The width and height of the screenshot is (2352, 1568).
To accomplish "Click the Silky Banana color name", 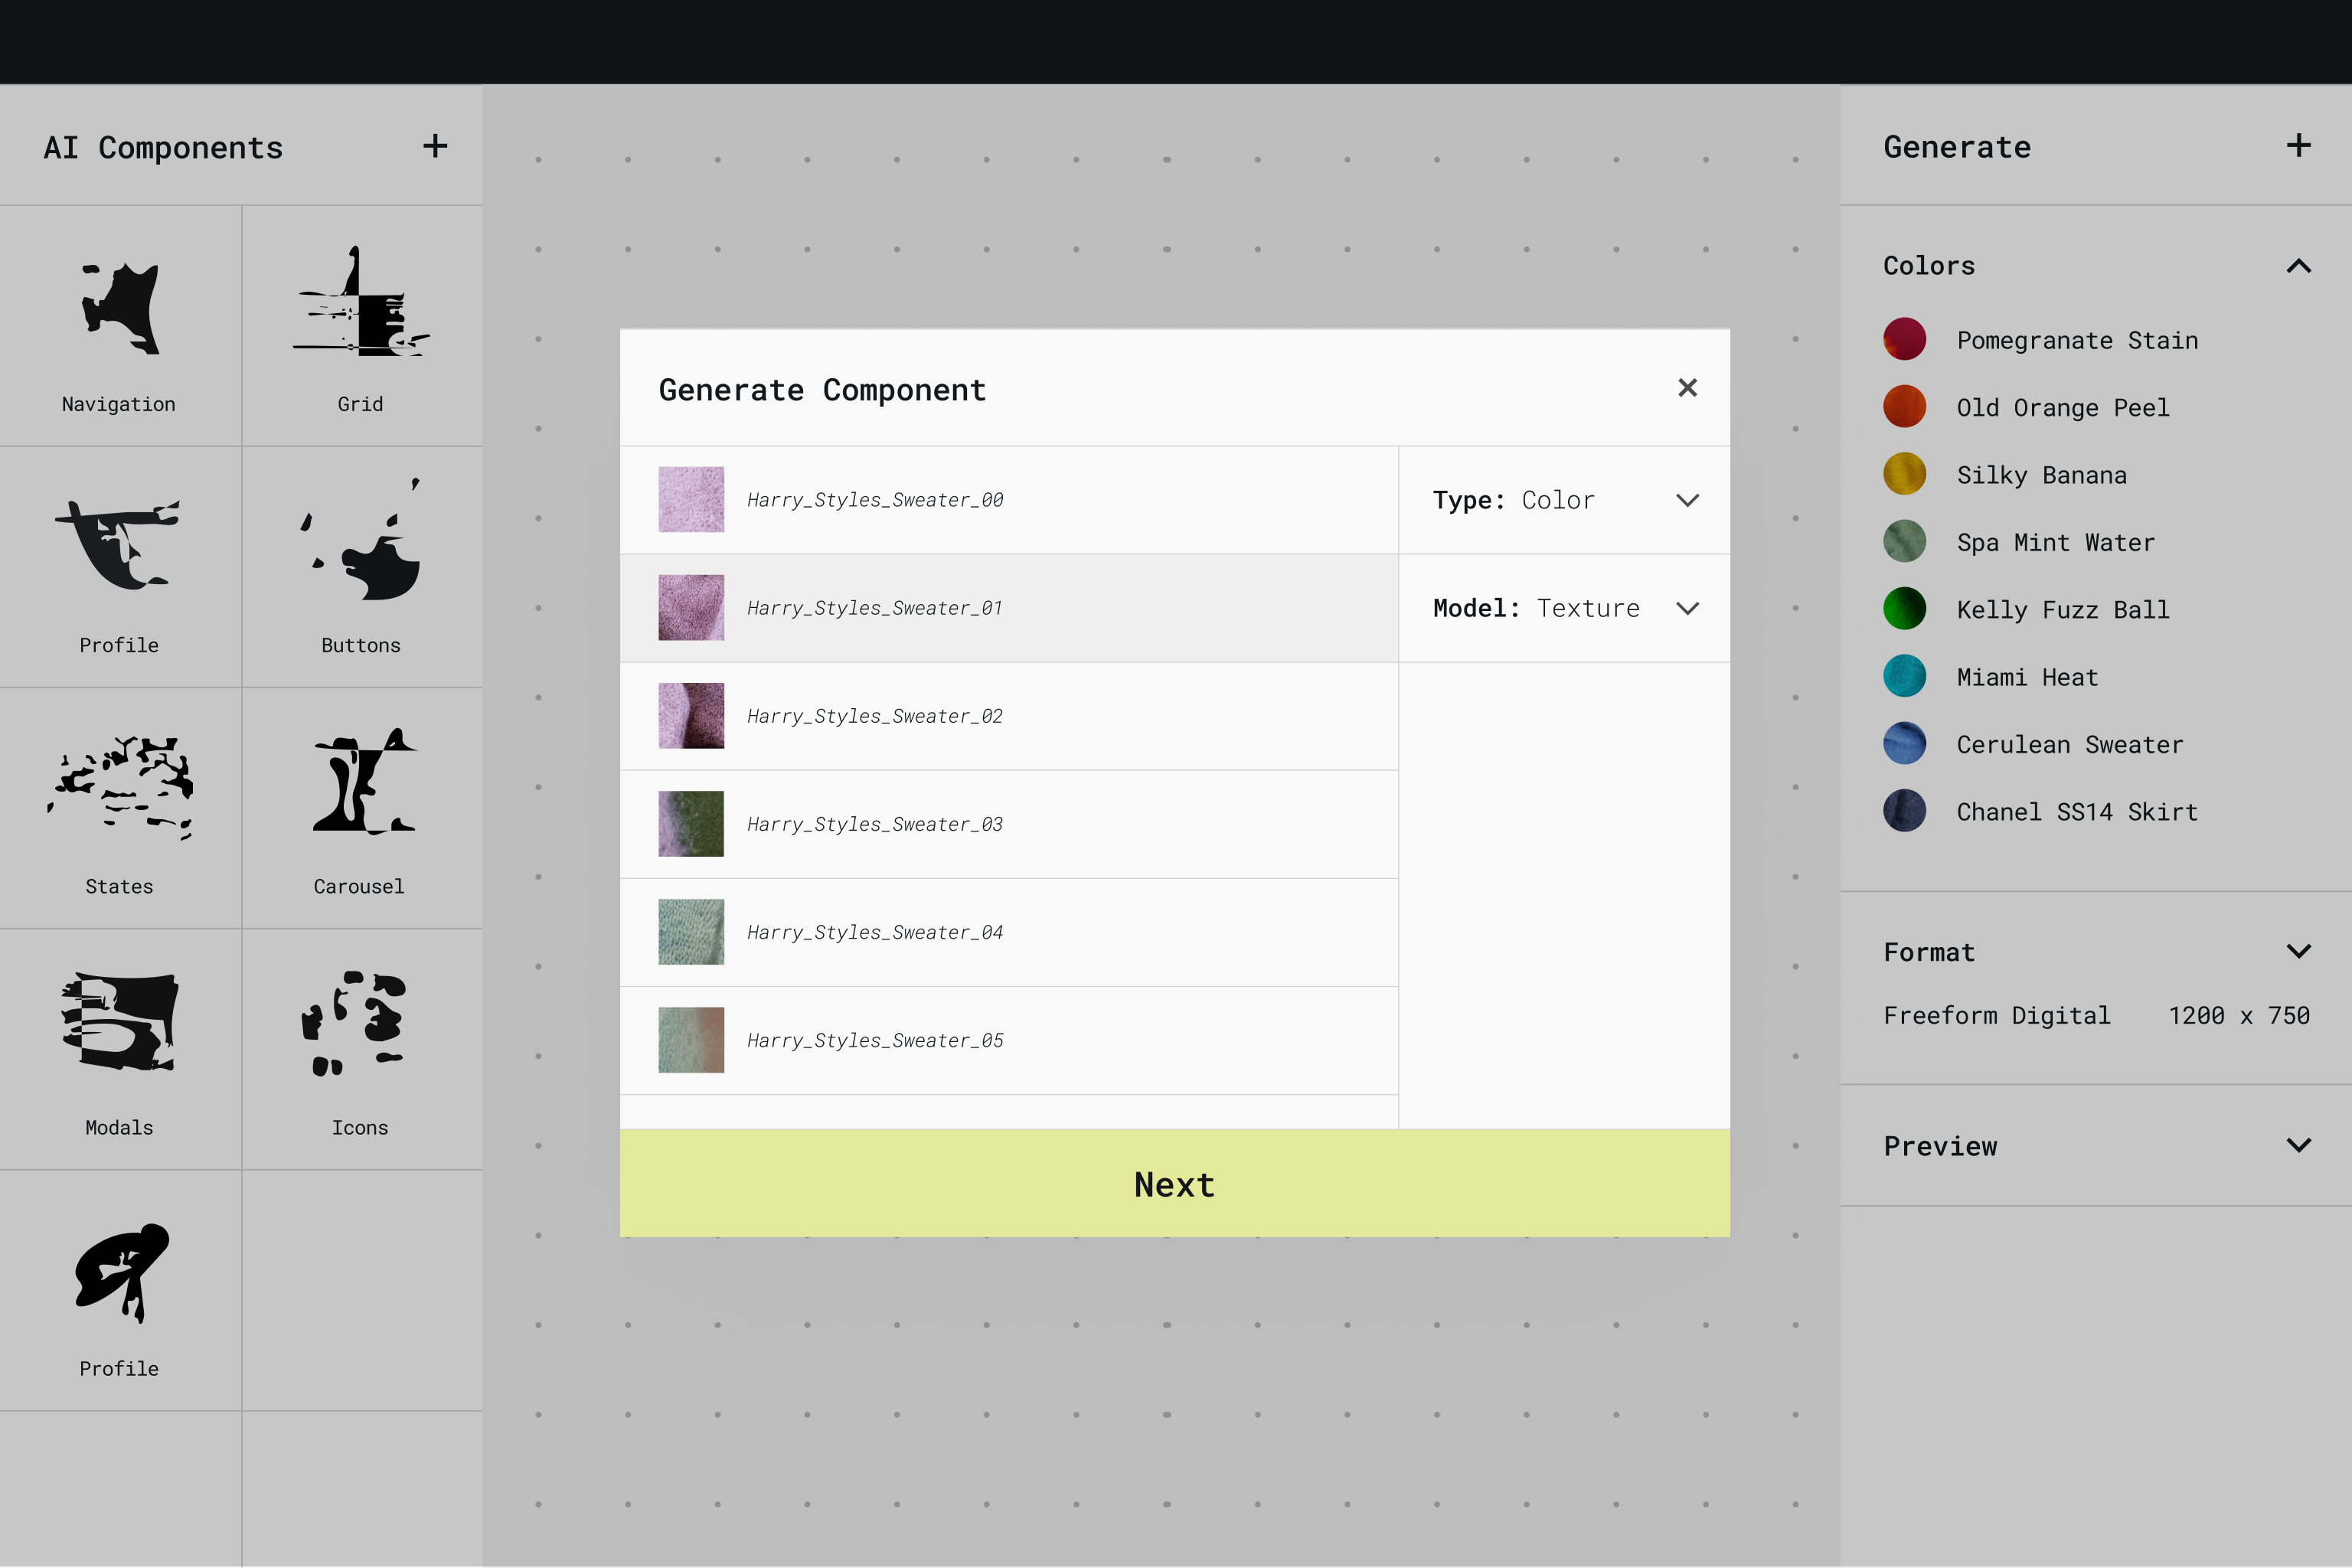I will tap(2041, 476).
